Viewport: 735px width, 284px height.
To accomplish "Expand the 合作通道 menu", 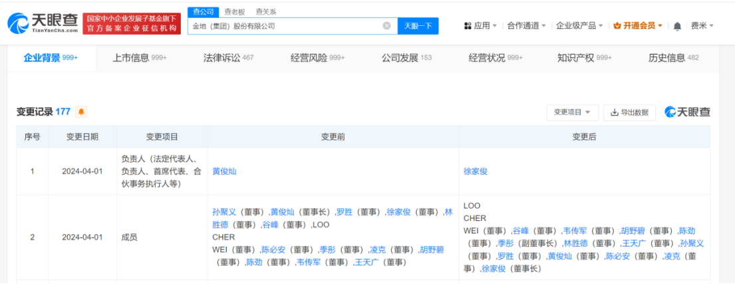I will [x=526, y=26].
